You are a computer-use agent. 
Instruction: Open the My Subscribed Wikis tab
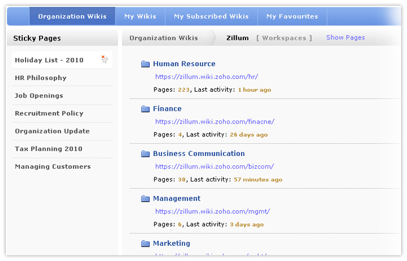(211, 16)
